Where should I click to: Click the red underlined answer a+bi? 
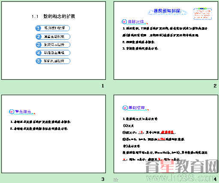[x=162, y=139]
